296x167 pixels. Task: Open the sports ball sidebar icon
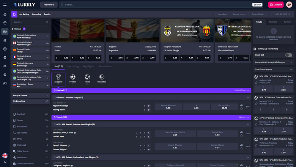click(x=5, y=32)
